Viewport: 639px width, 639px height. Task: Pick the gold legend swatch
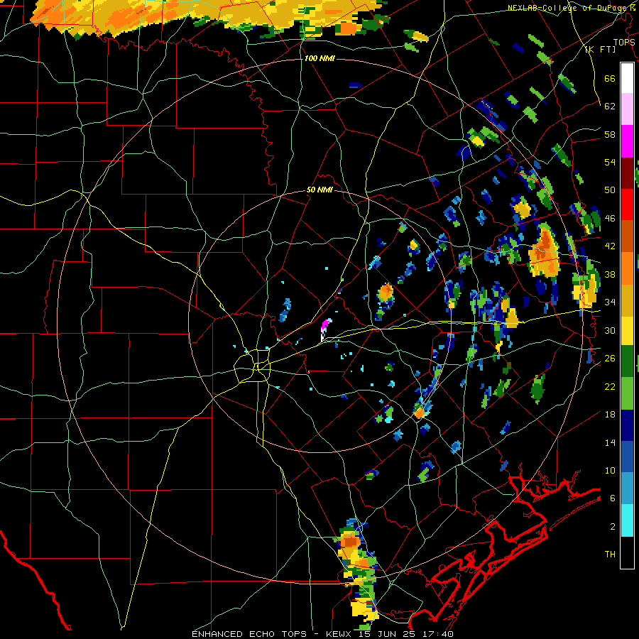click(x=627, y=300)
